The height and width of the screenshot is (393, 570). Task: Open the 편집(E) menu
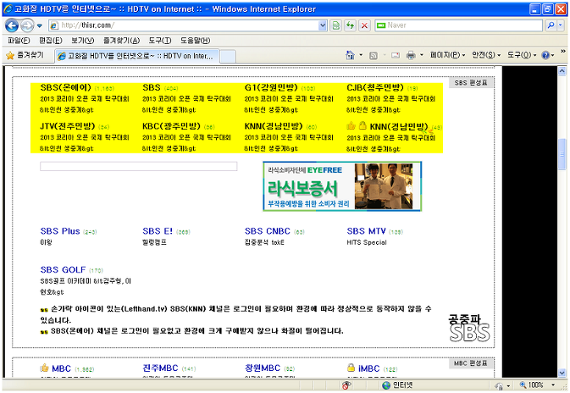pos(51,41)
